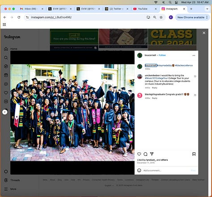Reload the Instagram page

(x=19, y=17)
